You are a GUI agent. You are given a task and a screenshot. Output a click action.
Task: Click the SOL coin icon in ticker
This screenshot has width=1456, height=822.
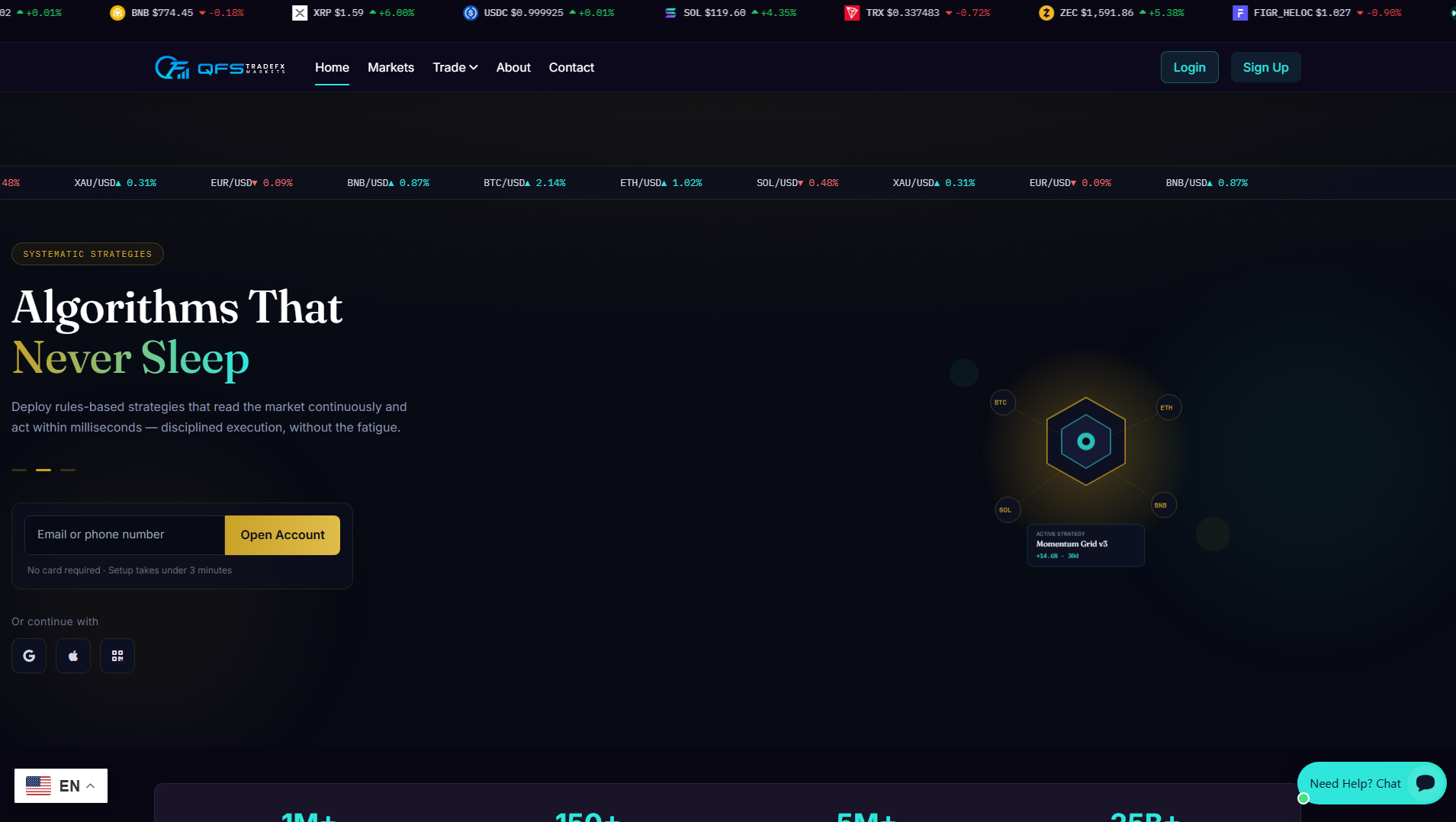[670, 13]
